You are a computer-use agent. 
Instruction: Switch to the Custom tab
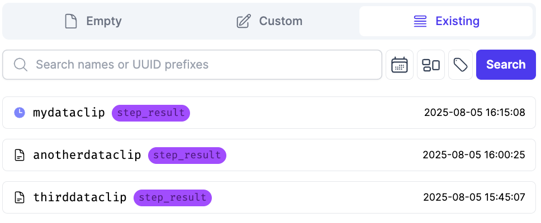coord(269,22)
